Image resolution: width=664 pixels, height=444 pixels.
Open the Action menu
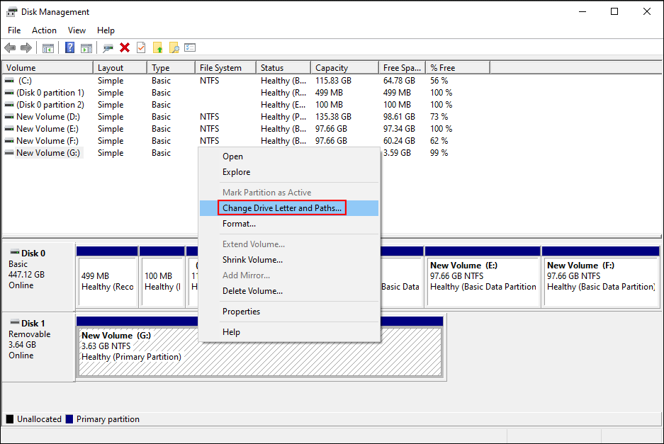44,30
